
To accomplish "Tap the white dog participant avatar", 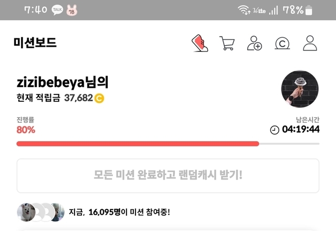I will (x=26, y=212).
